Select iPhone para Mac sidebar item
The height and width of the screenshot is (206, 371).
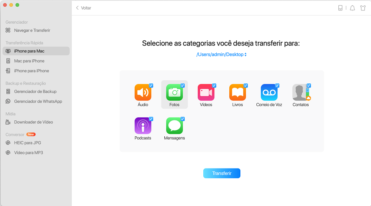(x=36, y=51)
